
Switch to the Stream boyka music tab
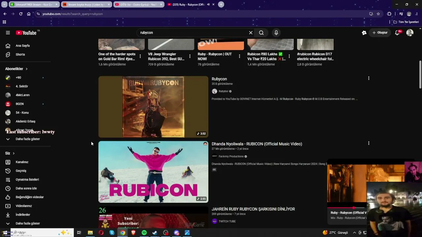click(86, 5)
